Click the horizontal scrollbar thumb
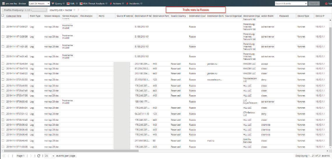This screenshot has height=159, width=332. point(71,151)
